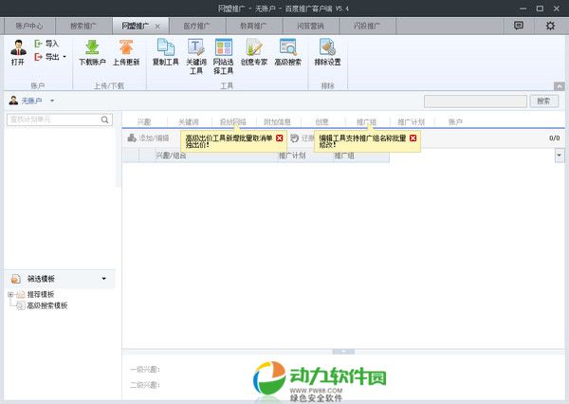Click the 上传更新 upload icon
This screenshot has width=569, height=404.
click(126, 47)
